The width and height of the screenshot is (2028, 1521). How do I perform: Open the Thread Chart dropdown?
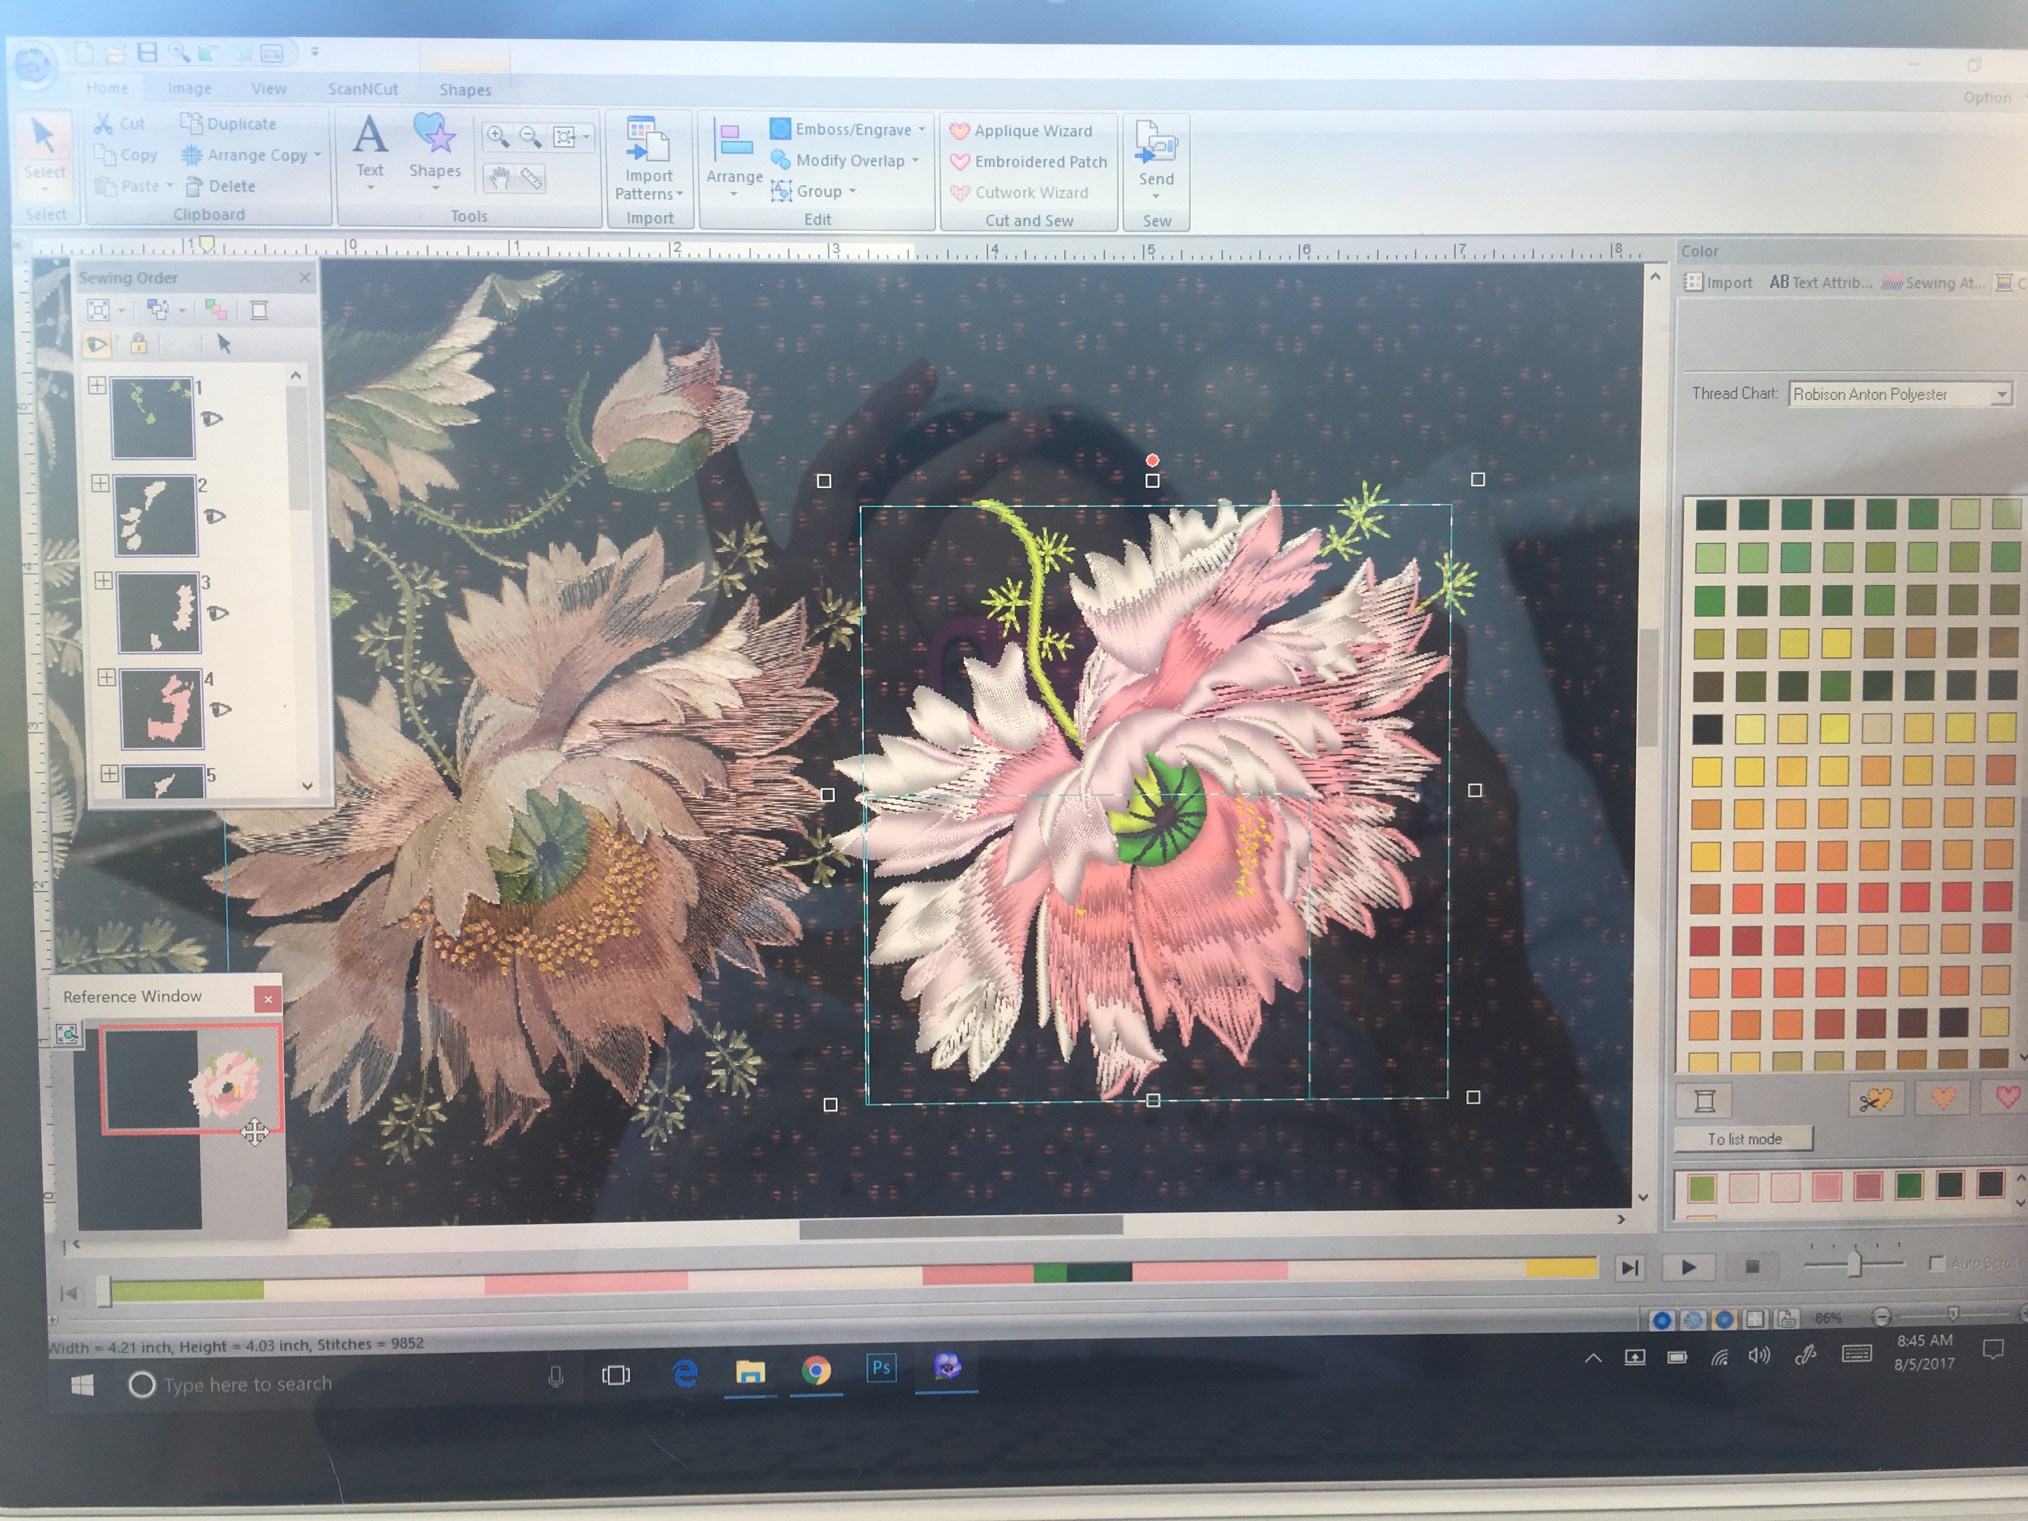point(2002,394)
